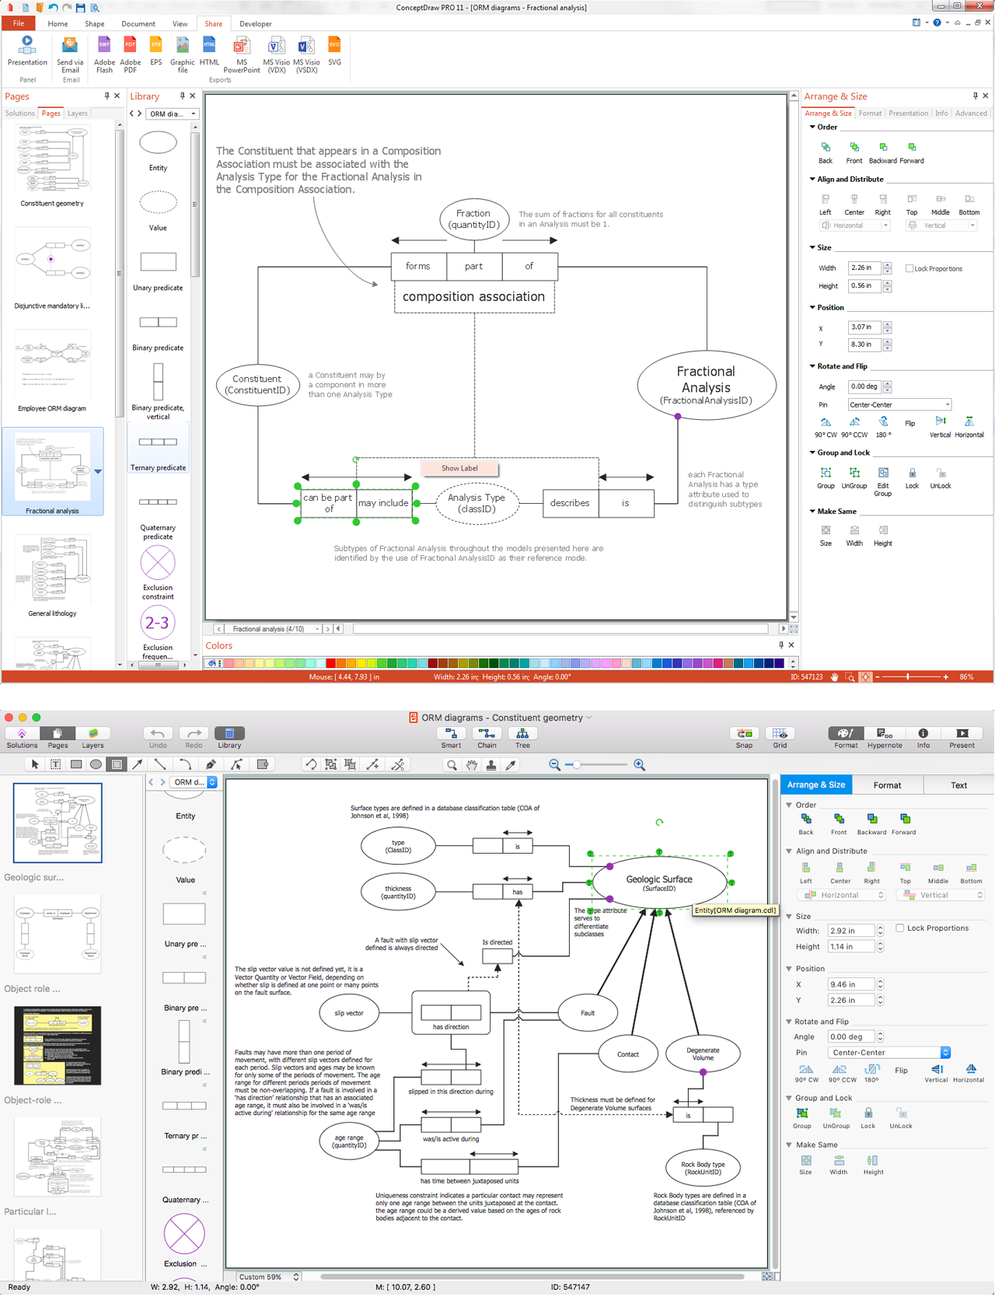Select the arrow pointer tool in macOS window
The width and height of the screenshot is (995, 1300).
pyautogui.click(x=35, y=764)
